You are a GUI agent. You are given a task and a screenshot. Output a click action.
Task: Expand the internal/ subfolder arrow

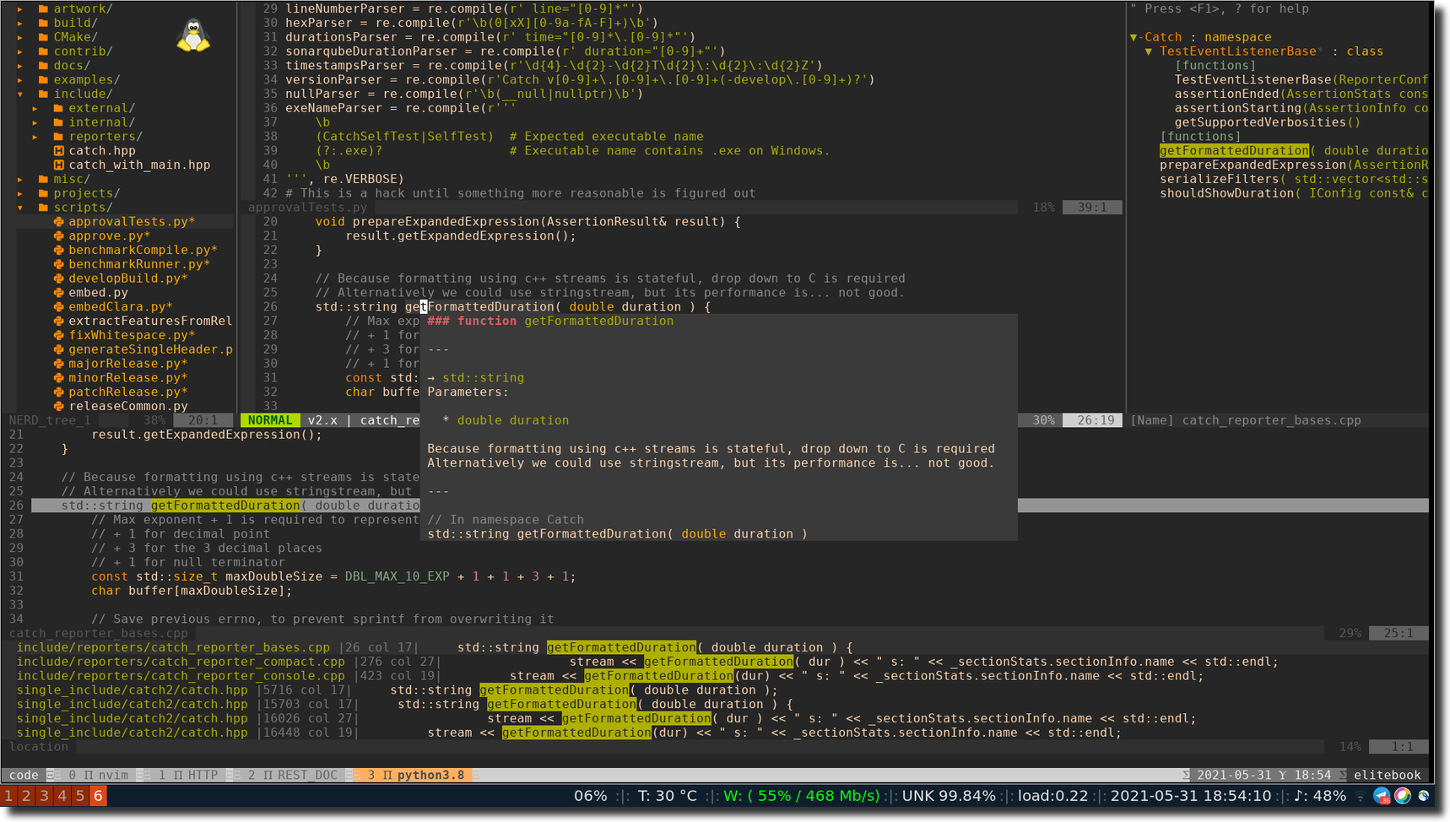pos(35,122)
